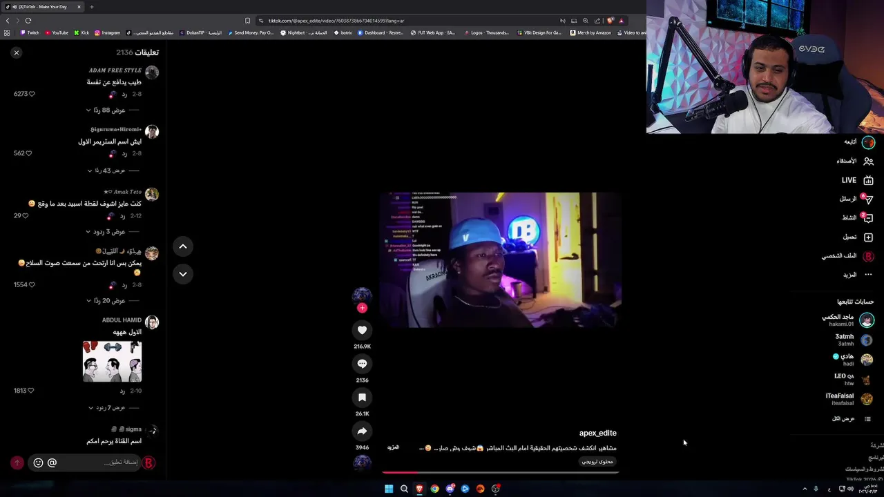Open ADAM FREE STYLE's profile avatar

pyautogui.click(x=152, y=72)
